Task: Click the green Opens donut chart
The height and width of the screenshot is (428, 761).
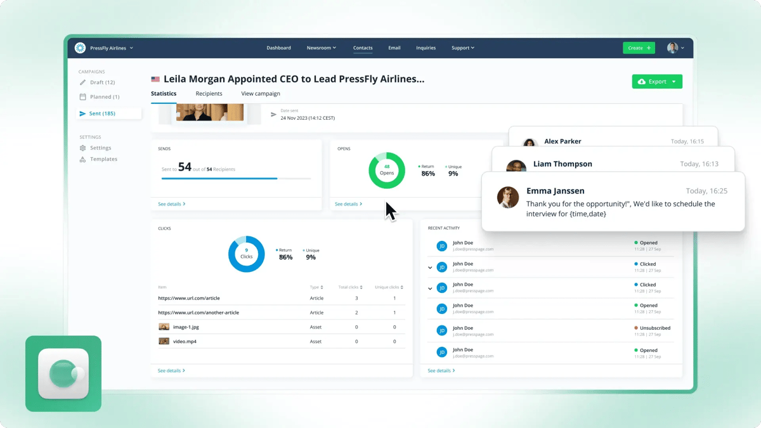Action: click(387, 170)
